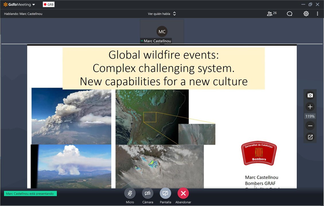Click 'Bombers GRAF' text on slide

click(260, 183)
